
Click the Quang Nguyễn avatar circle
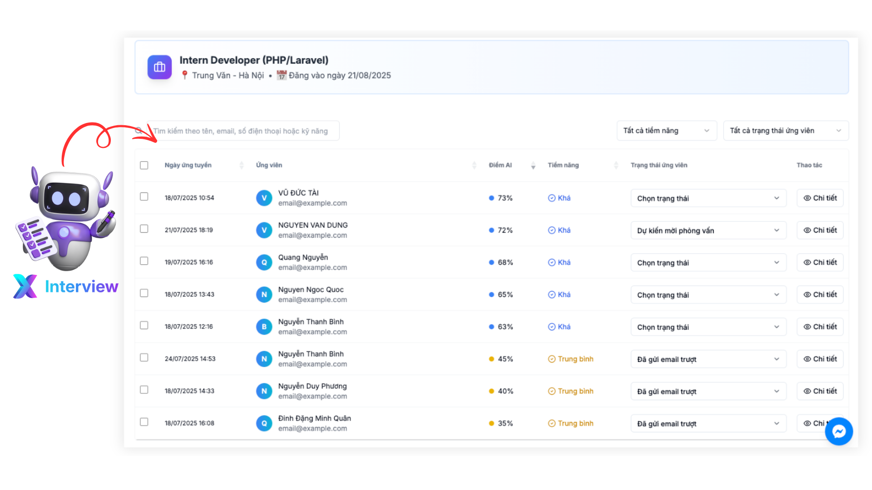click(264, 262)
